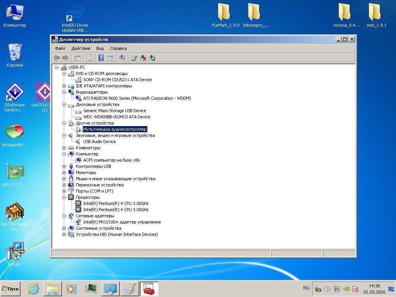Screen dimensions: 396x297
Task: Open the Действие menu
Action: pos(81,48)
